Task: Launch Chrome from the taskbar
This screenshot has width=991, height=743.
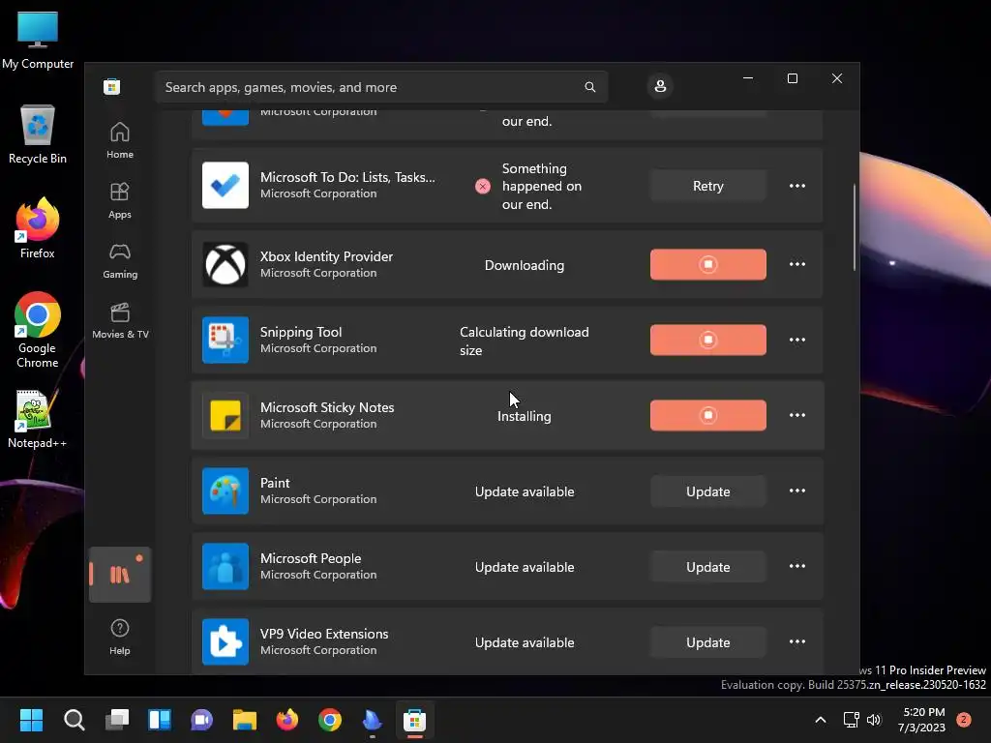Action: tap(330, 720)
